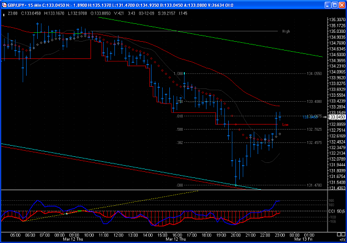Viewport: 347px width, 243px height.
Task: Select the .000 Fibonacci level label
Action: coord(180,185)
